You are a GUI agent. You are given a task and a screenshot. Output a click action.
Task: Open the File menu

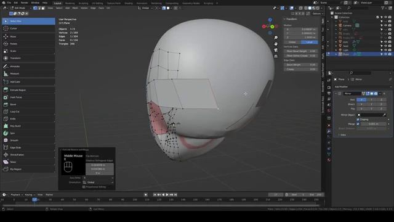tap(9, 2)
